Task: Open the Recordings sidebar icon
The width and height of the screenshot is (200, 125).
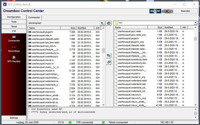Action: 14,47
